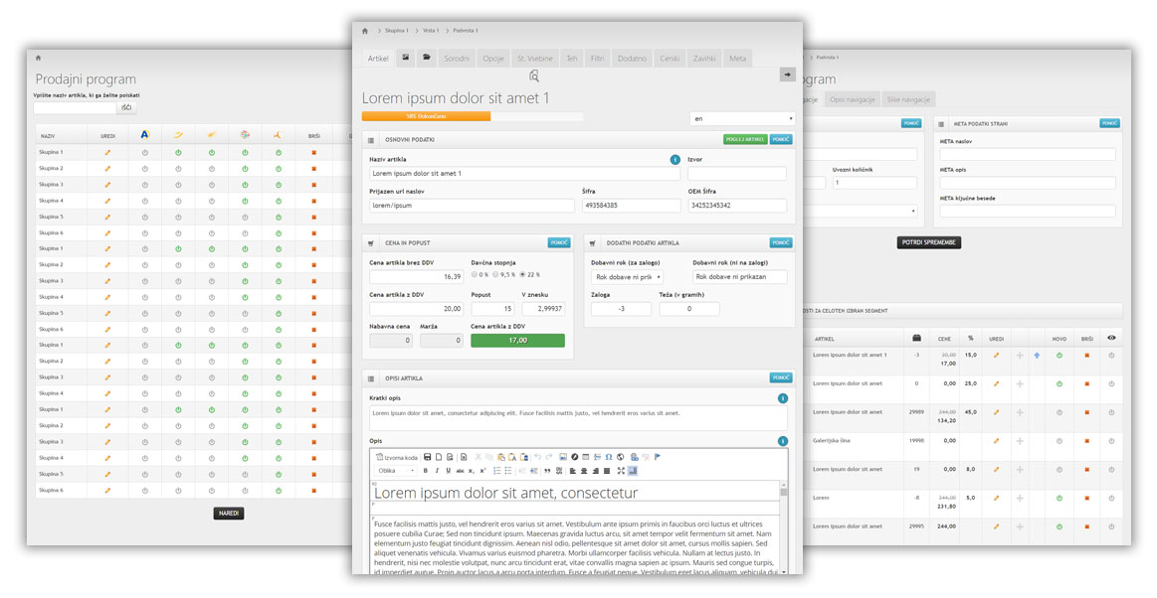Screen dimensions: 1157x598
Task: Click the Insert Link icon in the editor toolbar
Action: coord(634,457)
